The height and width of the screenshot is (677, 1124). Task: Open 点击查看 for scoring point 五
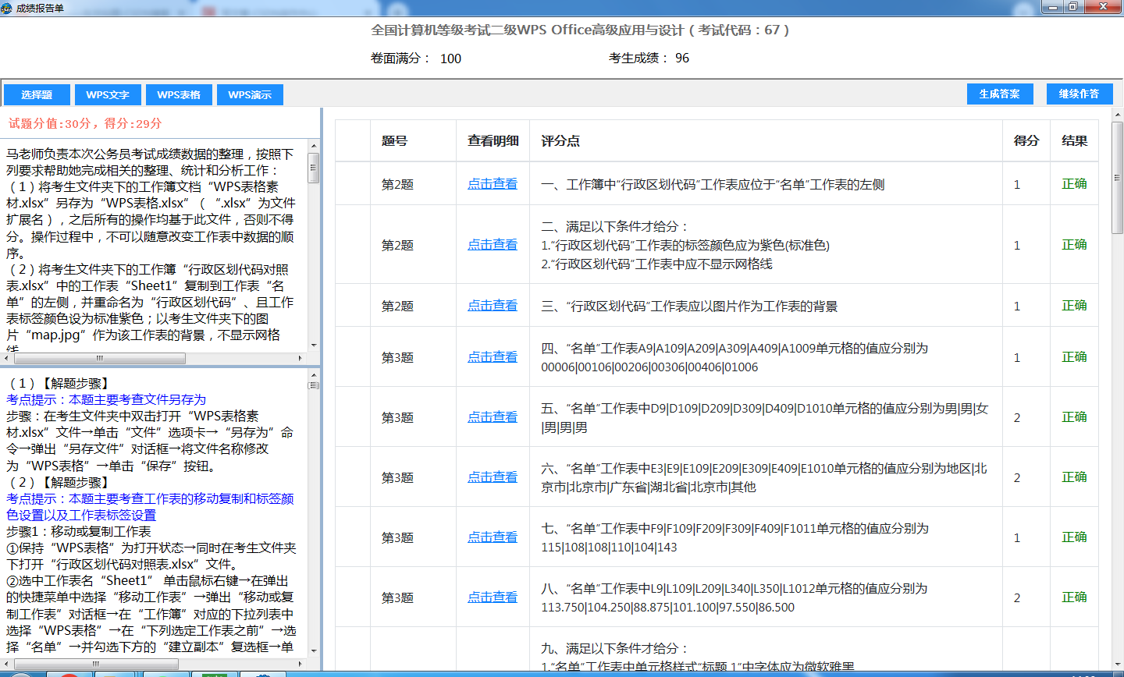(x=493, y=417)
